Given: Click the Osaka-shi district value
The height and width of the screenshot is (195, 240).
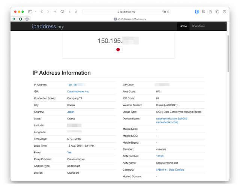Looking at the screenshot, I should (x=73, y=173).
